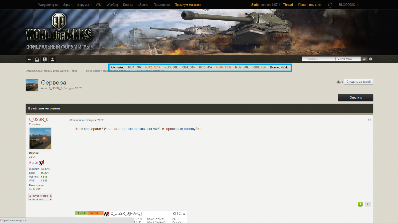Image resolution: width=398 pixels, height=223 pixels.
Task: Open the WarGag menu item
Action: tap(112, 5)
